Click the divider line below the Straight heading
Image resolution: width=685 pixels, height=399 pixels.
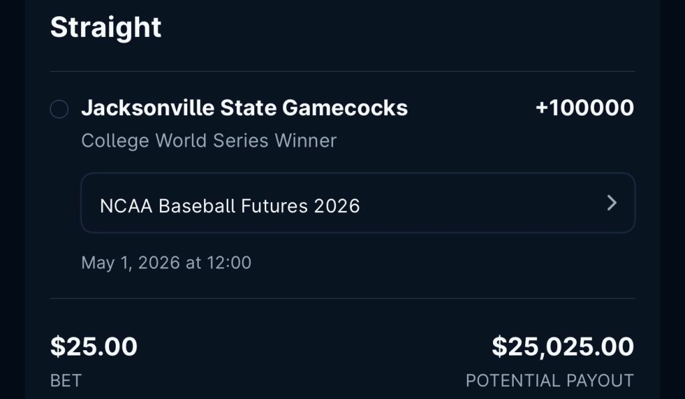tap(342, 71)
